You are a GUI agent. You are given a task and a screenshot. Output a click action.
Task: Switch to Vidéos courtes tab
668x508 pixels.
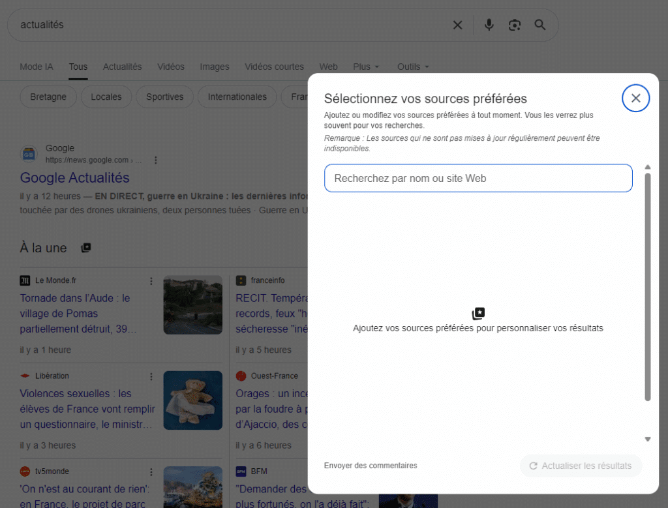point(275,67)
